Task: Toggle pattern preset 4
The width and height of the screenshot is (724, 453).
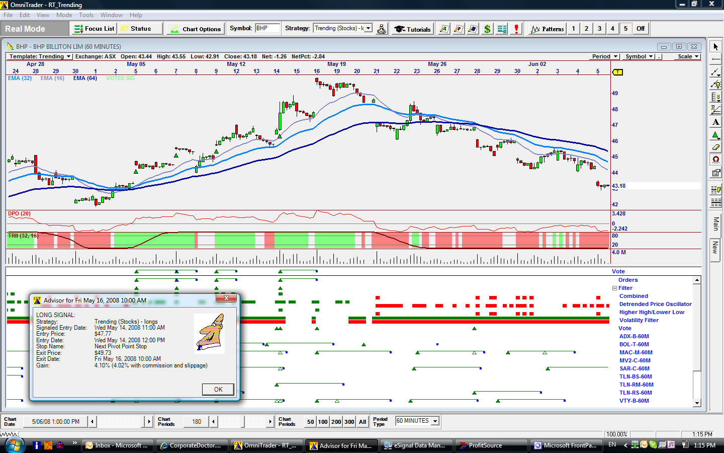Action: tap(612, 29)
